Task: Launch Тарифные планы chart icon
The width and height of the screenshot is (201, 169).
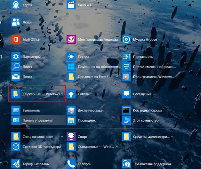Action: tap(16, 164)
